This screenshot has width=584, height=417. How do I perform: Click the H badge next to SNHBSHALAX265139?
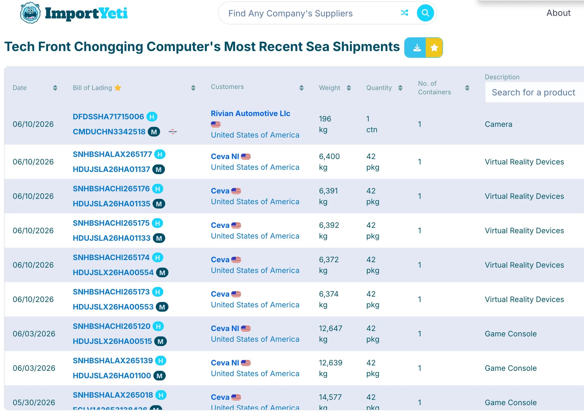click(x=161, y=361)
